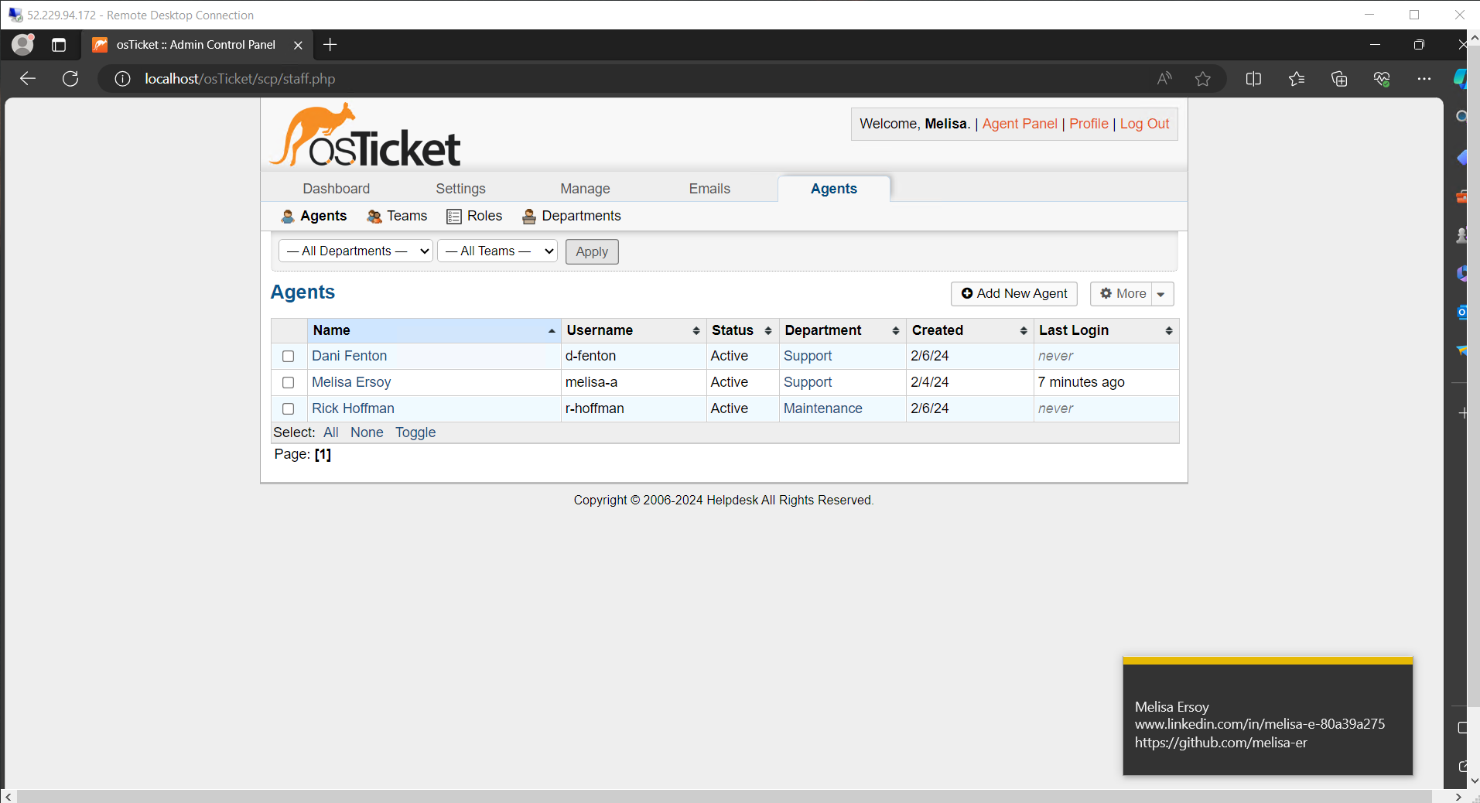Open the Read Aloud icon in the address bar
Screen dimensions: 1480x803
click(x=1164, y=78)
